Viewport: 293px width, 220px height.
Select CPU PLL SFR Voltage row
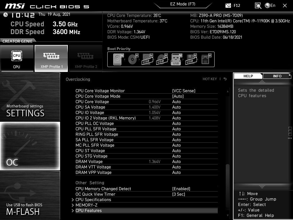pos(146,129)
